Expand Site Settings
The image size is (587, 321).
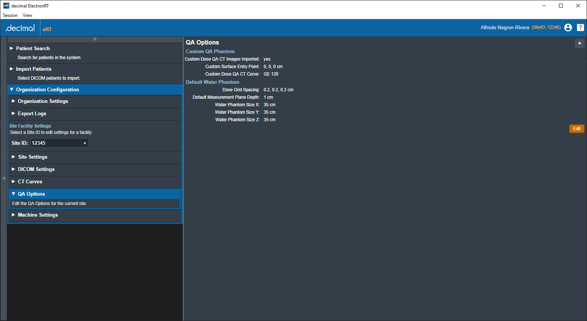tap(95, 157)
